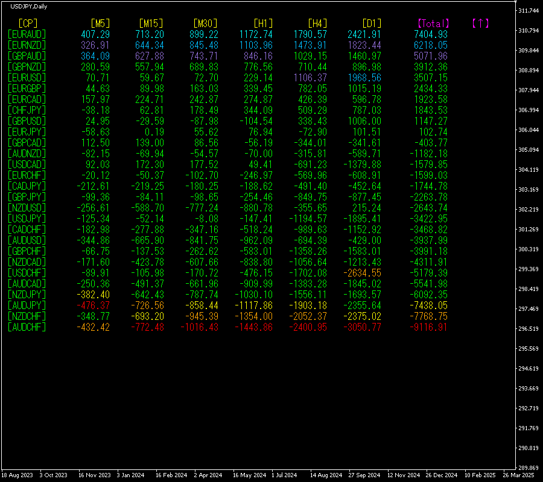Image resolution: width=543 pixels, height=482 pixels.
Task: Click the [CADCHF] pair label
Action: [x=27, y=229]
